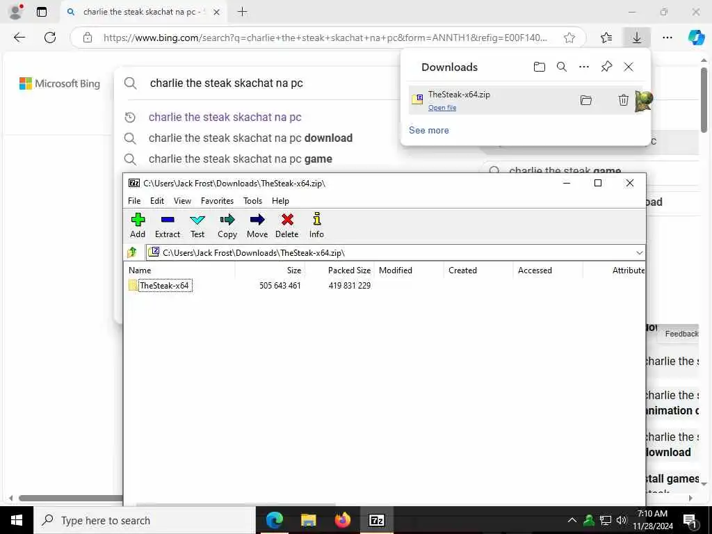The width and height of the screenshot is (712, 534).
Task: Open 7-Zip View menu
Action: 182,201
